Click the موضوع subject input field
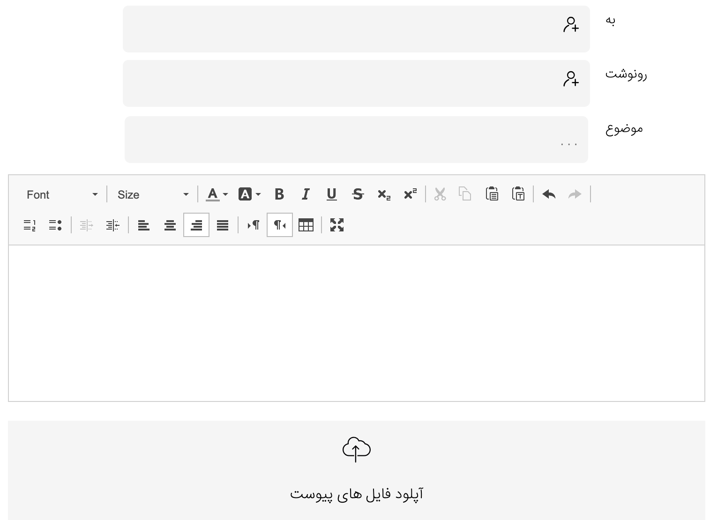The height and width of the screenshot is (520, 710). pyautogui.click(x=356, y=140)
